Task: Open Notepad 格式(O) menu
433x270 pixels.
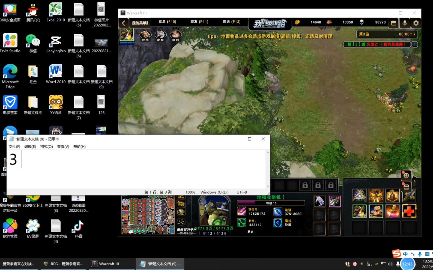Action: coord(46,146)
